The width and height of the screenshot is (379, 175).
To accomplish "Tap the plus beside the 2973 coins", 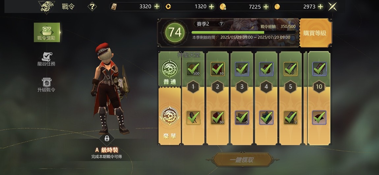I will 321,7.
